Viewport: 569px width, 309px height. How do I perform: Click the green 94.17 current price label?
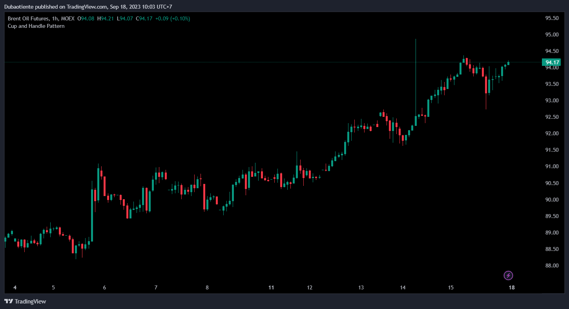coord(551,62)
